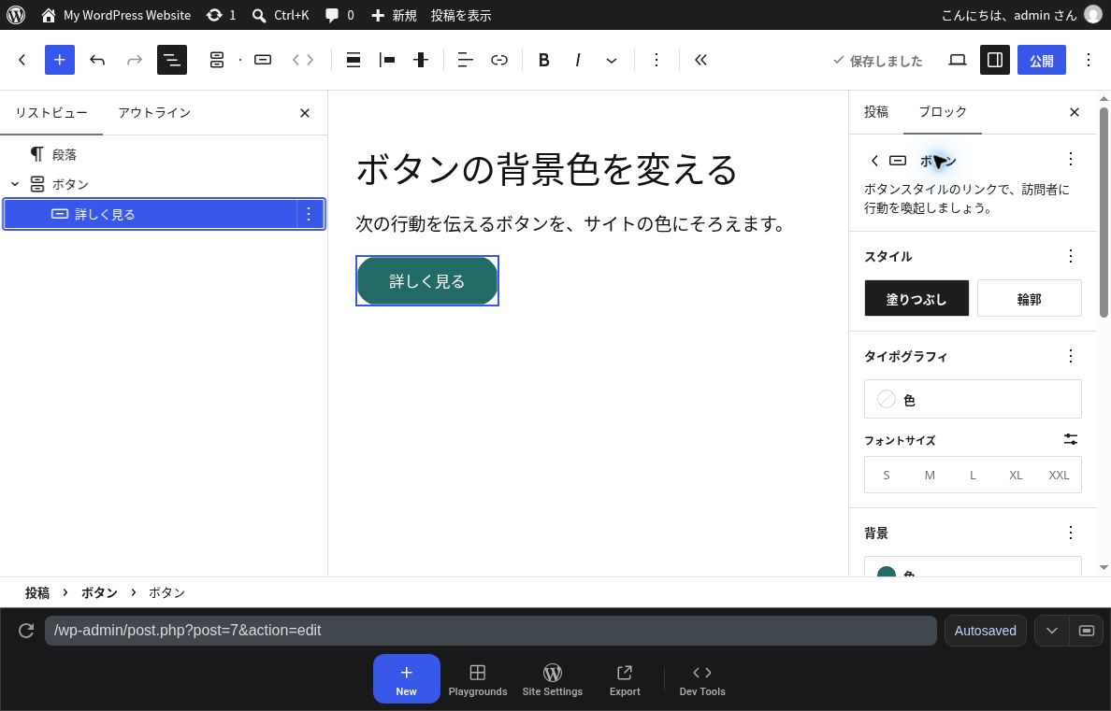Open more rich text options dropdown arrow

pos(612,60)
